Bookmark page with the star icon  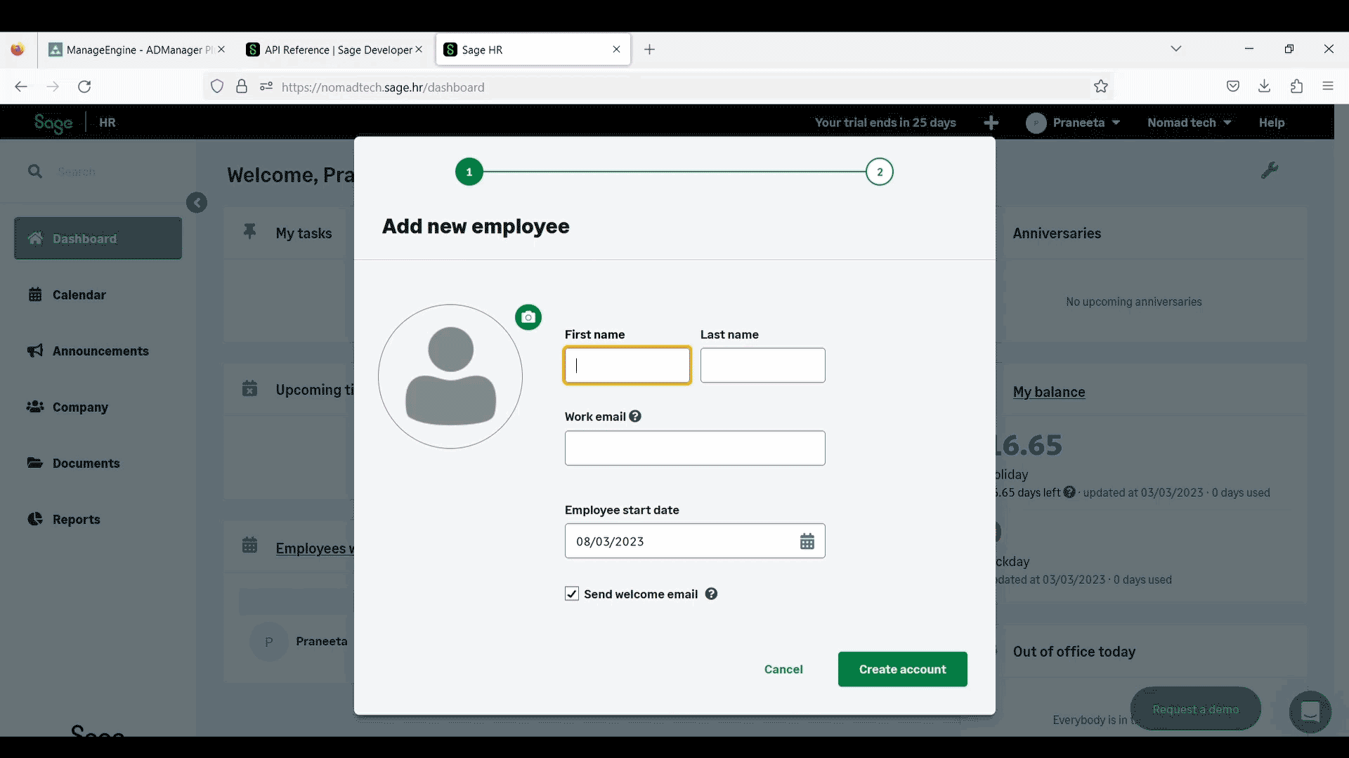pyautogui.click(x=1100, y=86)
